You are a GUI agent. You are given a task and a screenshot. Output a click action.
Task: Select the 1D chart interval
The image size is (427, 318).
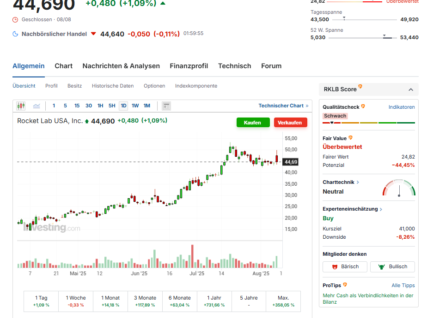123,106
